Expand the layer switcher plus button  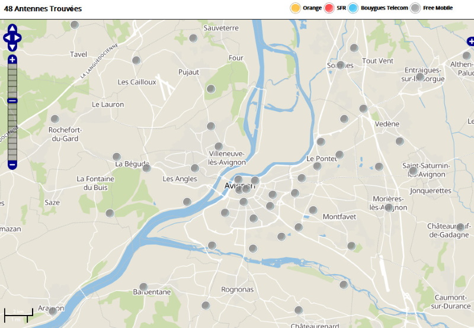click(x=470, y=41)
